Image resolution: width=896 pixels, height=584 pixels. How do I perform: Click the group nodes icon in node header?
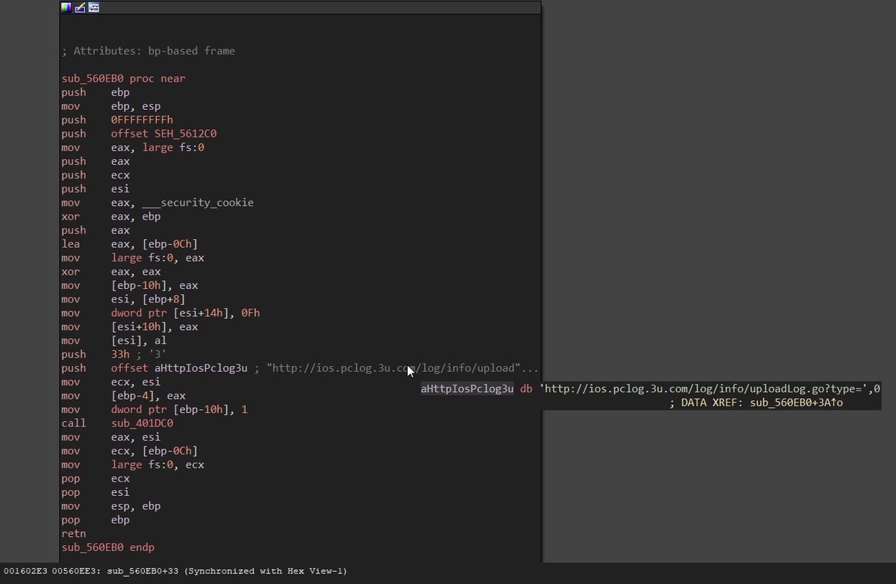93,7
